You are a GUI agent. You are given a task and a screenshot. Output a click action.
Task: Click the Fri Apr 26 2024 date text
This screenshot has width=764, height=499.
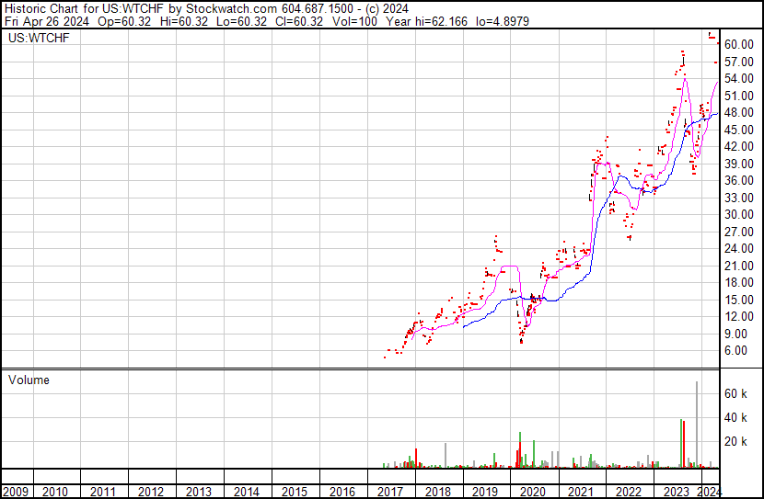(47, 21)
